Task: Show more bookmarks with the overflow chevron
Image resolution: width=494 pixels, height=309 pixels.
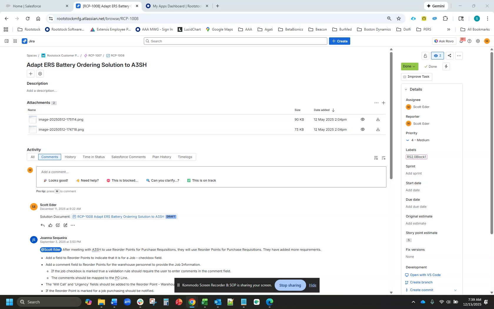Action: (449, 29)
